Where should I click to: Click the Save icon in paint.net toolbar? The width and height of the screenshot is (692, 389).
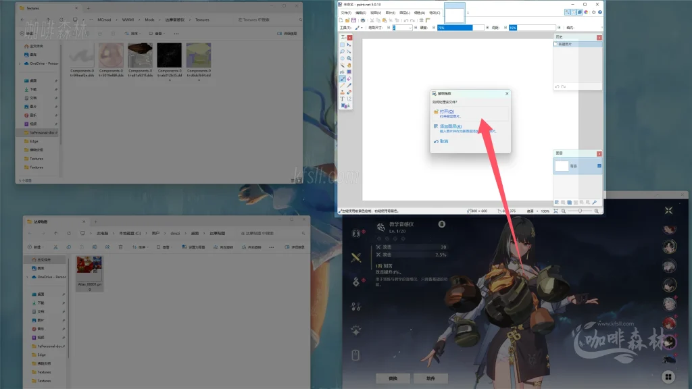tap(353, 20)
